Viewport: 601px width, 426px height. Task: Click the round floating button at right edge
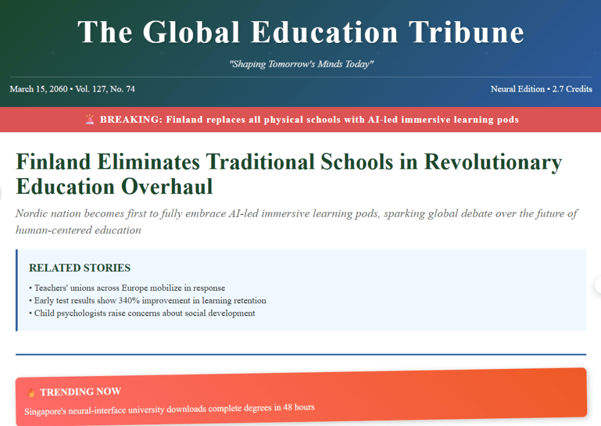[598, 284]
